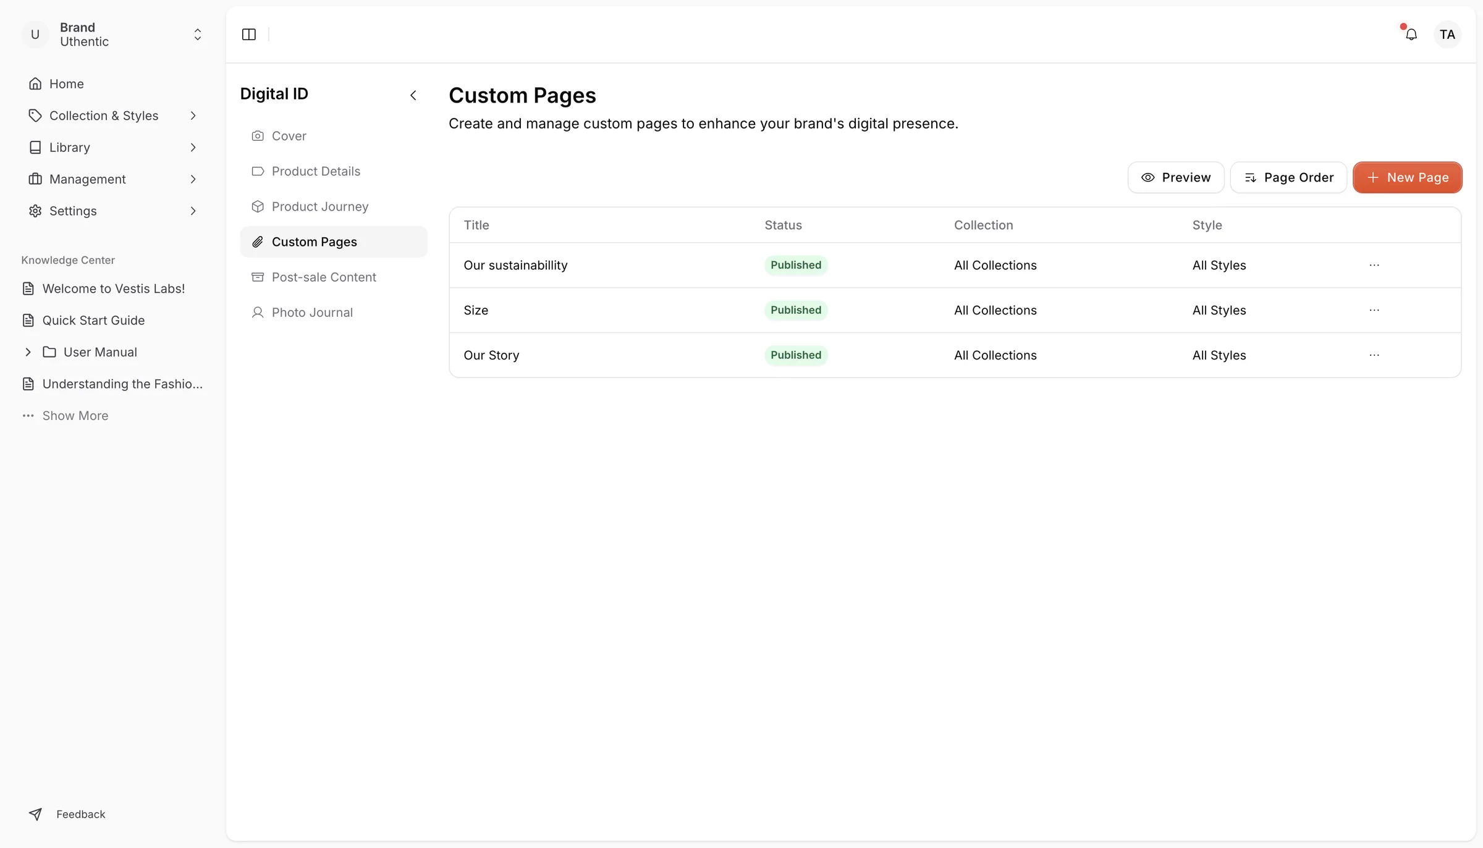Open Welcome to Vestis Labs! article
The height and width of the screenshot is (848, 1483).
point(113,288)
